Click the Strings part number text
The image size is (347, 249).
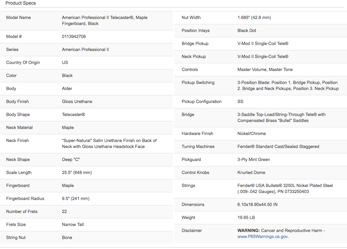pyautogui.click(x=293, y=192)
